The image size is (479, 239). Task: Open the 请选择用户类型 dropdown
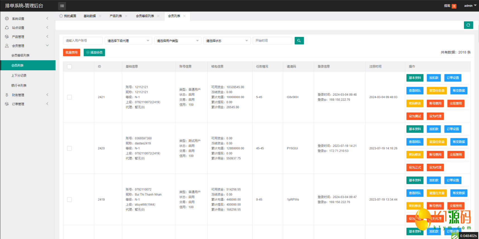click(x=178, y=41)
